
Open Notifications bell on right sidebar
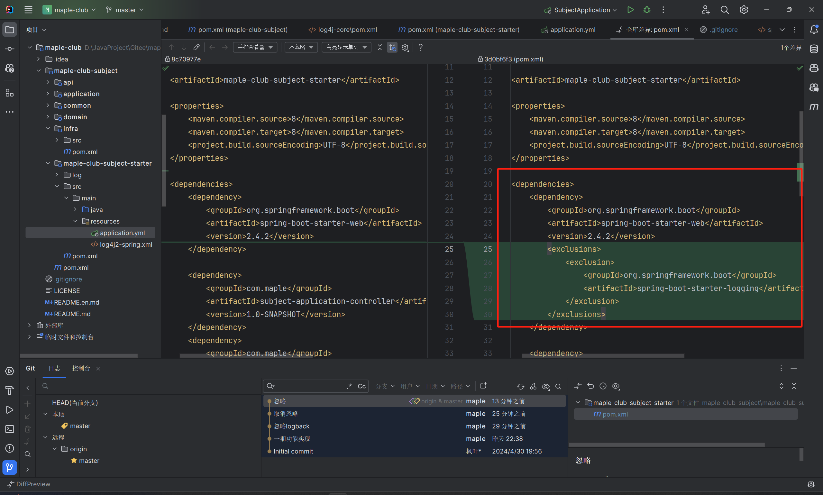[814, 29]
